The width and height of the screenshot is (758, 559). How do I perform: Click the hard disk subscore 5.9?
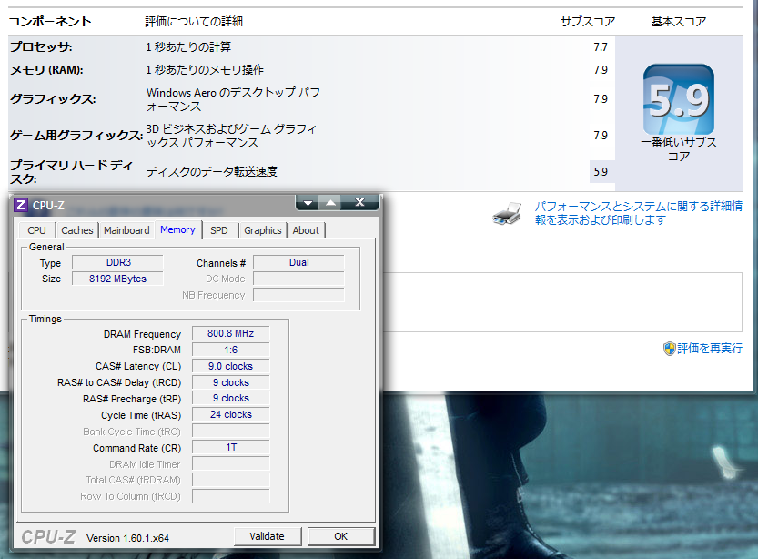(601, 172)
